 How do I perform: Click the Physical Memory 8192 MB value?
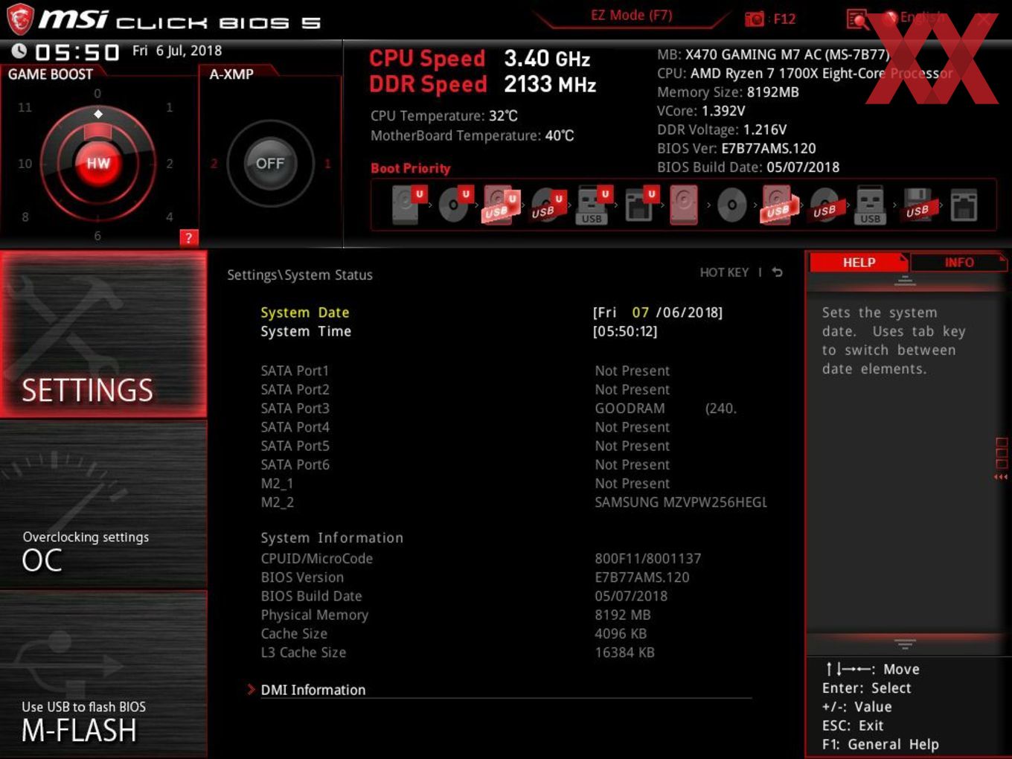[x=622, y=615]
